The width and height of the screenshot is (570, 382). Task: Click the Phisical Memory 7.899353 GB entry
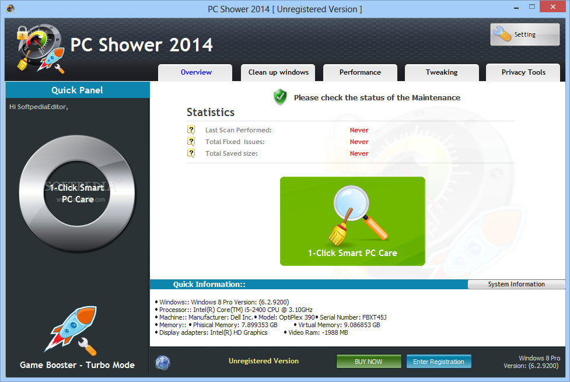[x=233, y=325]
